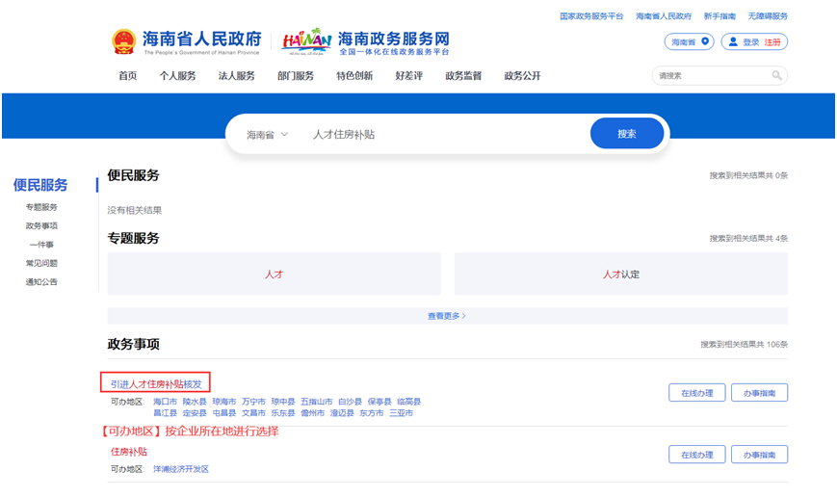Choose 五指山市 as available region
The image size is (837, 497).
(x=317, y=402)
